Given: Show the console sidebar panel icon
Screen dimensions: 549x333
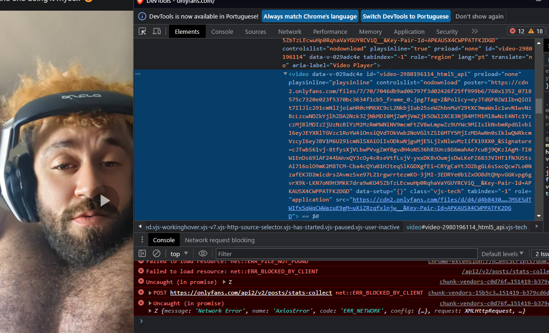Looking at the screenshot, I should coord(142,254).
